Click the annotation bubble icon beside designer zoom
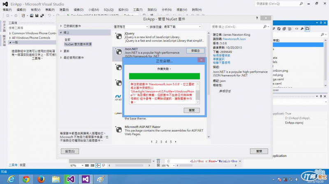 104,166
